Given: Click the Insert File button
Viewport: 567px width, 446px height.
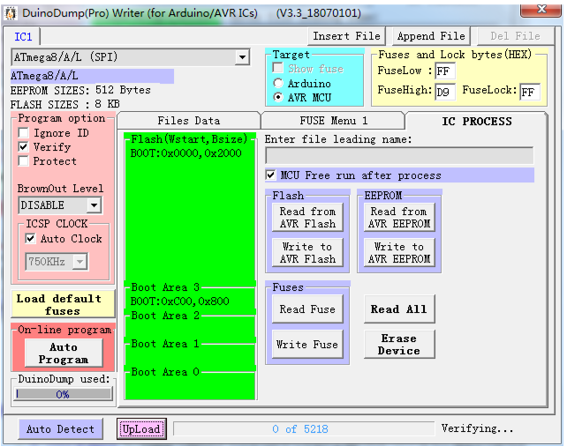Looking at the screenshot, I should point(346,36).
